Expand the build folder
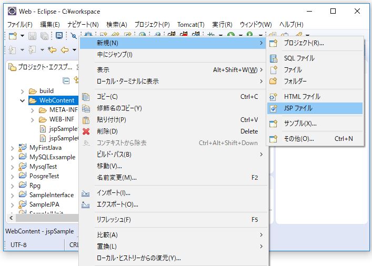 [x=22, y=91]
